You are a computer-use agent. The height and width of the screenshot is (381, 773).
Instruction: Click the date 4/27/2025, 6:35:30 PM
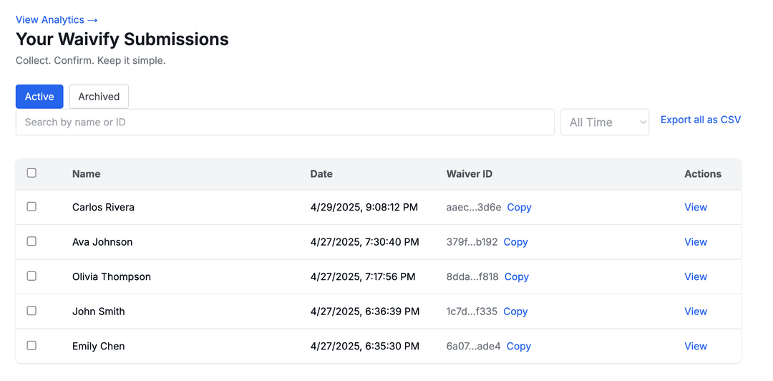[x=365, y=346]
